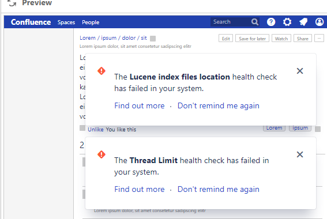Click the Lucene notification error icon
Screen dimensions: 327x219
102,71
